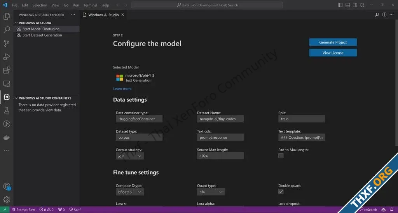Open editor More Actions ellipsis

pyautogui.click(x=392, y=15)
